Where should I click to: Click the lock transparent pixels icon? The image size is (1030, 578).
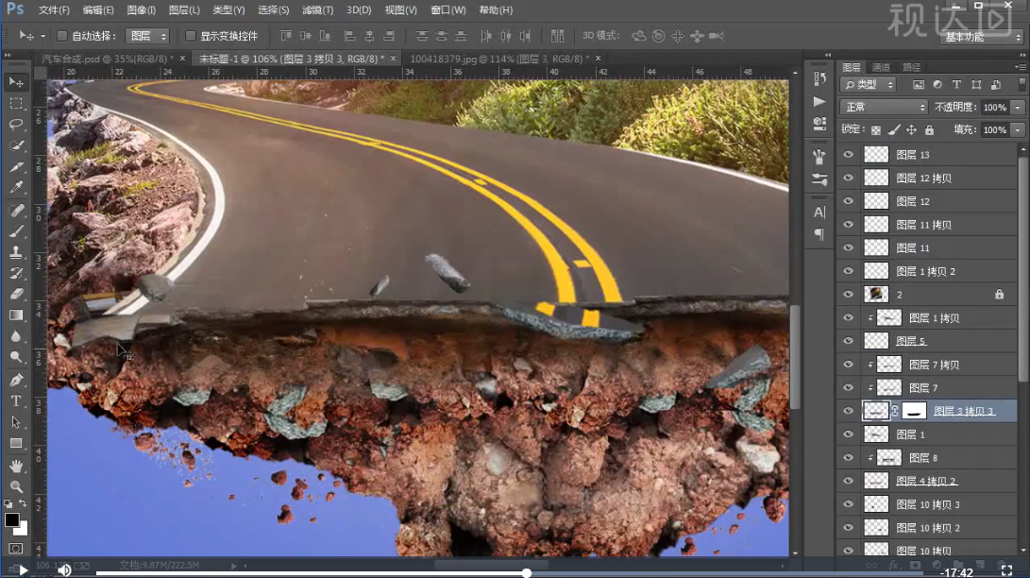(x=875, y=130)
